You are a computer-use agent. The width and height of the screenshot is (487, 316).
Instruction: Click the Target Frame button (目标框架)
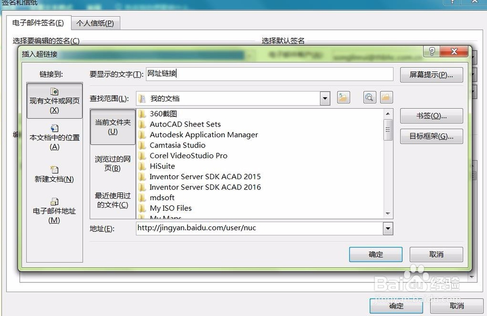pos(431,136)
